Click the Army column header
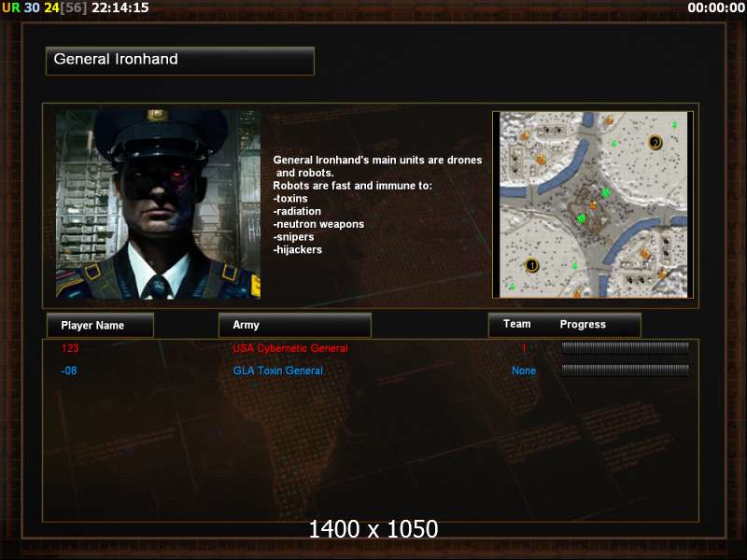Screen dimensions: 747x560 tap(294, 325)
